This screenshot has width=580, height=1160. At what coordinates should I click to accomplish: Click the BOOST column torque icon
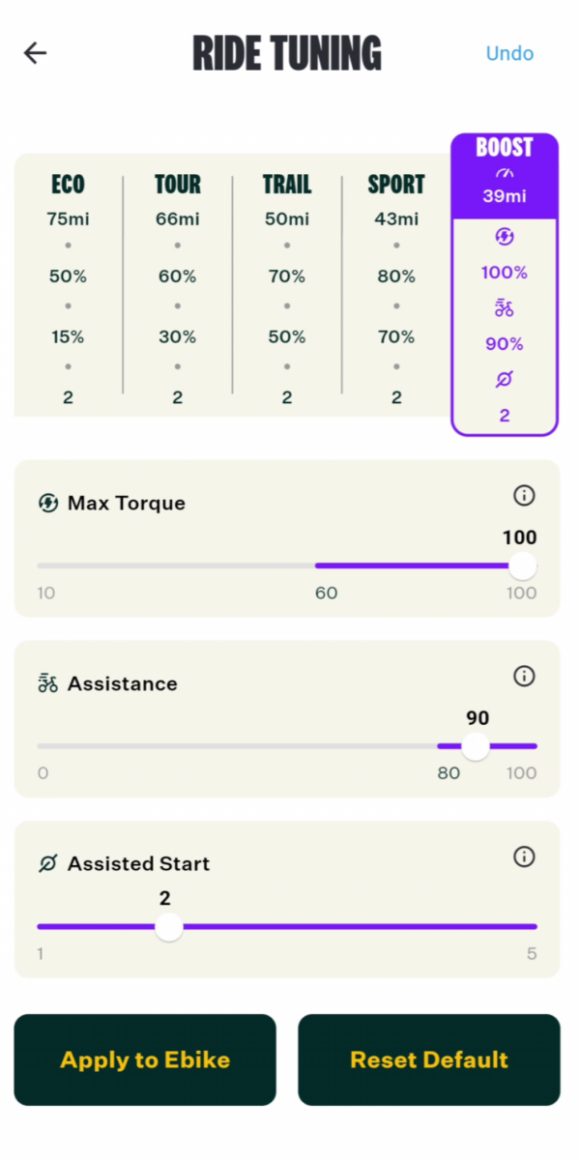pyautogui.click(x=505, y=237)
